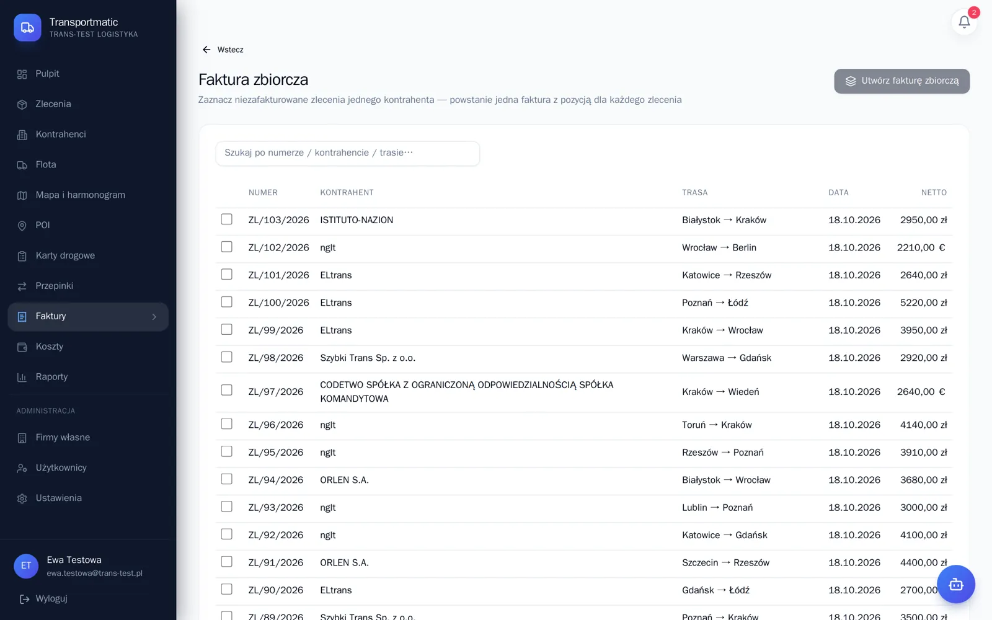Select the ZL/91/2026 ORLEN checkbox

(227, 562)
